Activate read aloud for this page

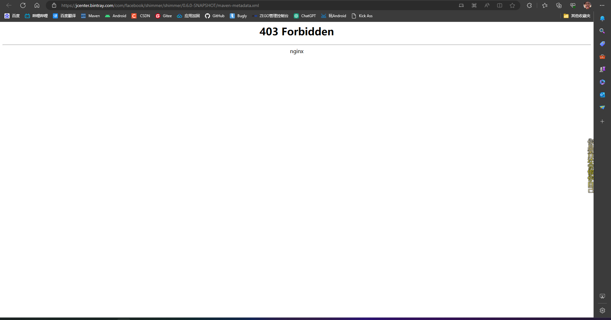pos(487,5)
